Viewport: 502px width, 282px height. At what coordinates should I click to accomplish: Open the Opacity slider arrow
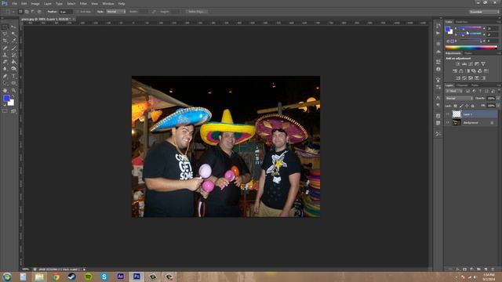(x=498, y=99)
